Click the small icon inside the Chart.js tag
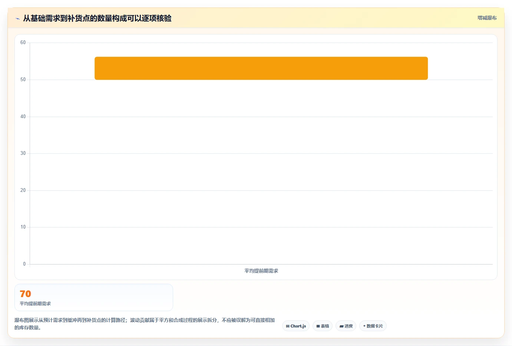This screenshot has width=512, height=346. pyautogui.click(x=288, y=326)
